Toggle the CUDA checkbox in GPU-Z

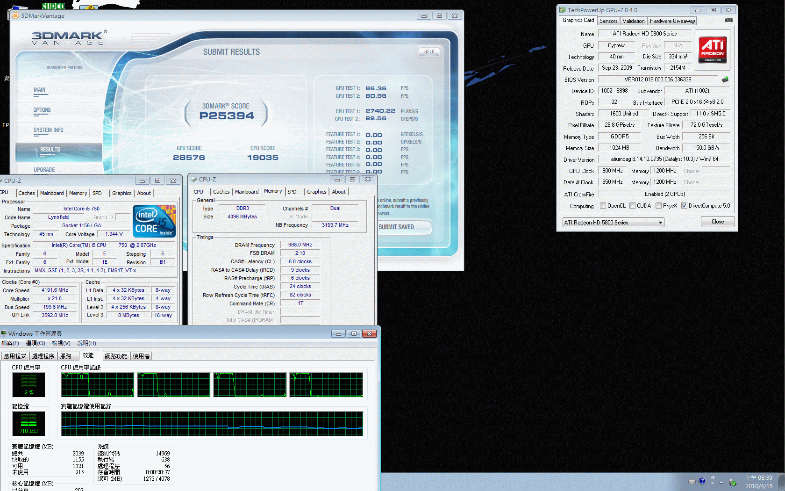632,206
